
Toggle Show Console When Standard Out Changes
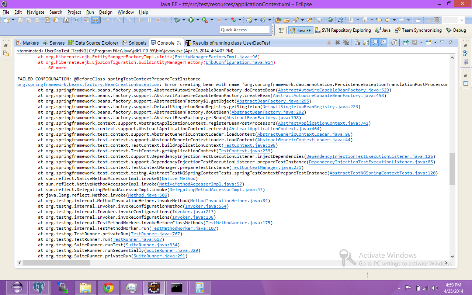(374, 43)
